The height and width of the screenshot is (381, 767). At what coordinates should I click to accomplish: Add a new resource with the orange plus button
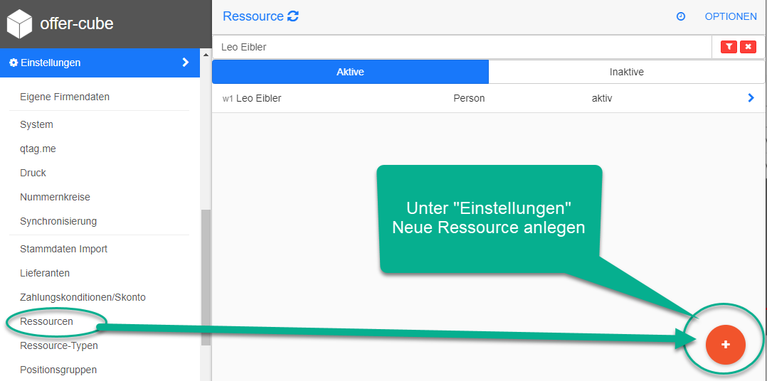[x=726, y=344]
